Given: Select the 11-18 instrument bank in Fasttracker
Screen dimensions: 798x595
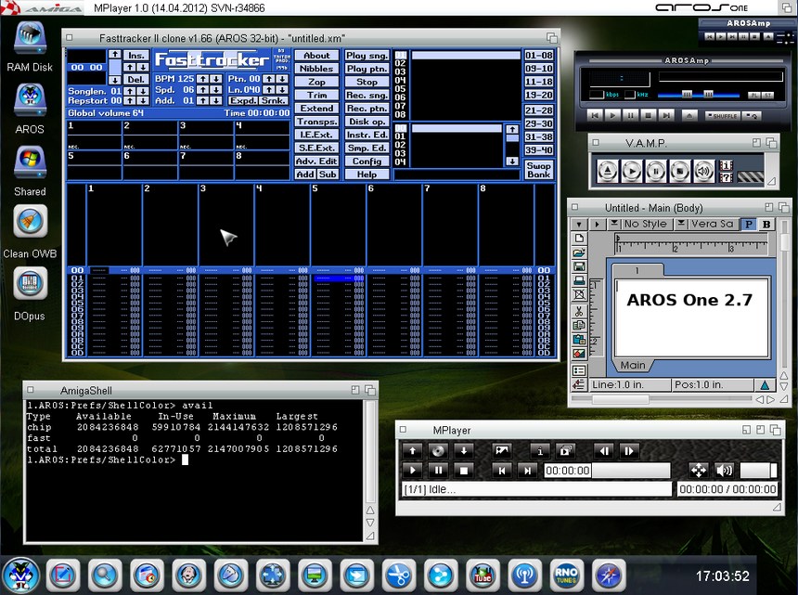Looking at the screenshot, I should (x=538, y=82).
